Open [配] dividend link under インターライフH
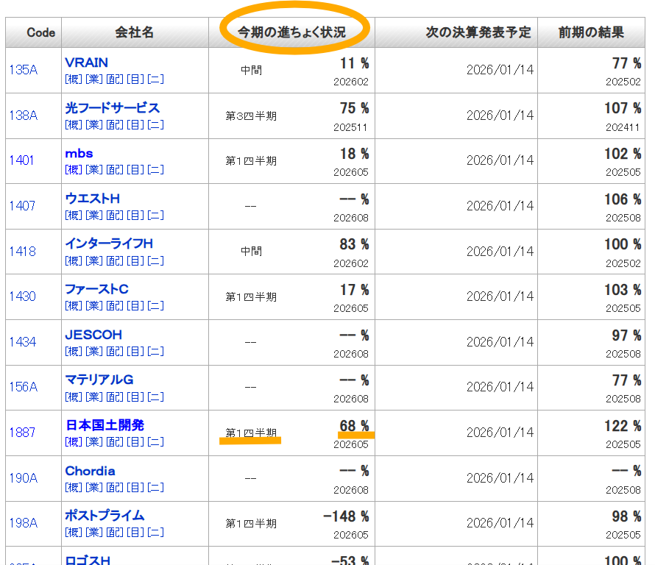The image size is (655, 565). click(114, 261)
